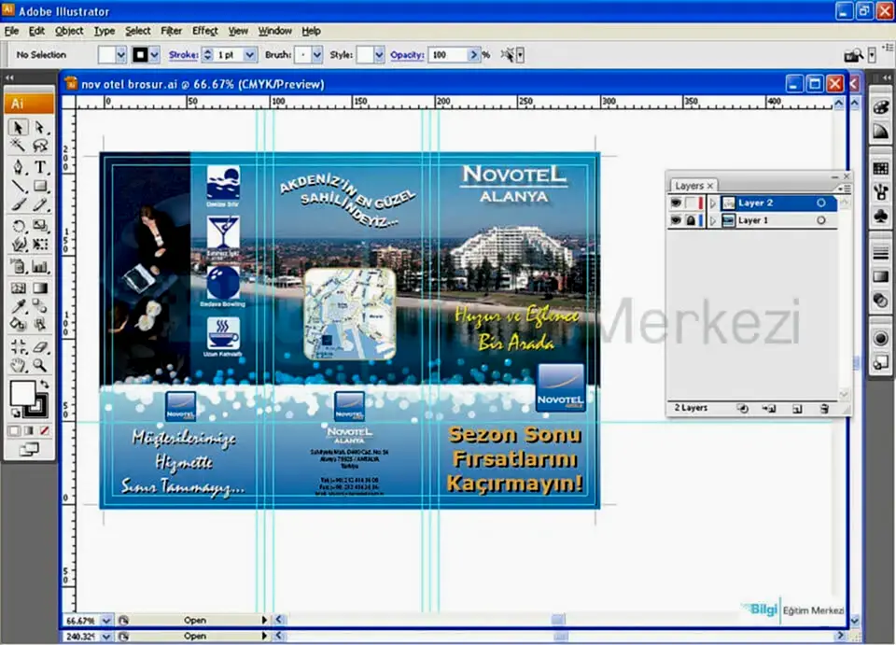Viewport: 896px width, 645px height.
Task: Open the Effect menu
Action: click(x=204, y=31)
